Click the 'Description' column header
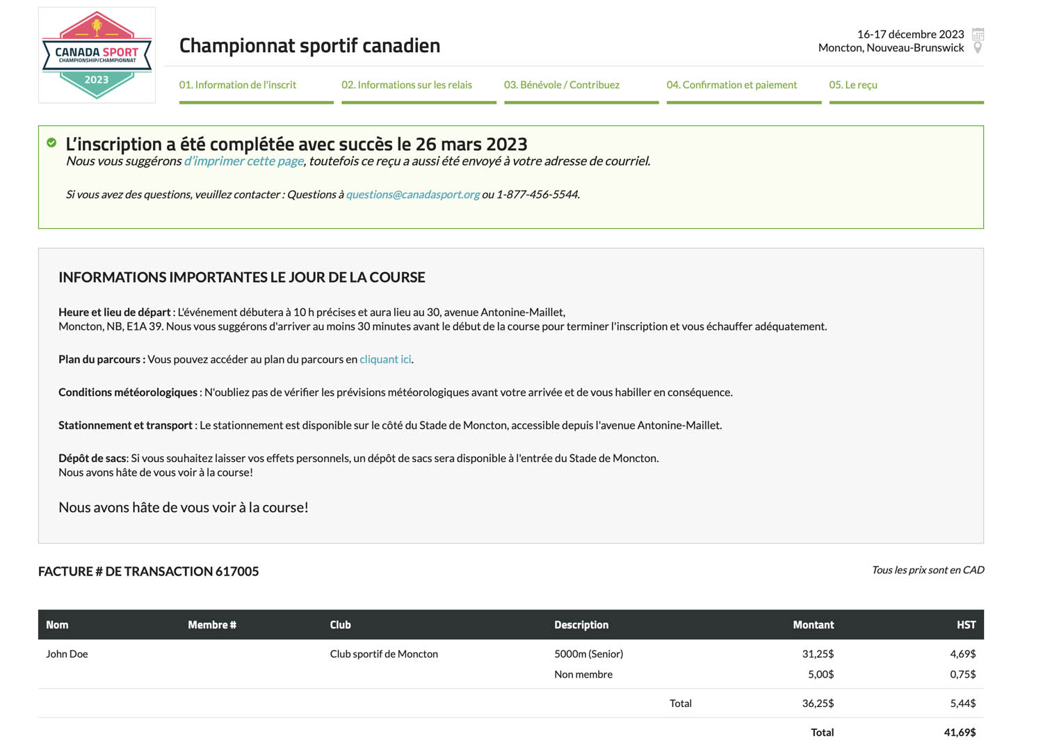This screenshot has width=1043, height=748. 581,625
